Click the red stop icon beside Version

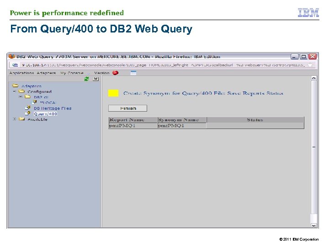(x=116, y=73)
